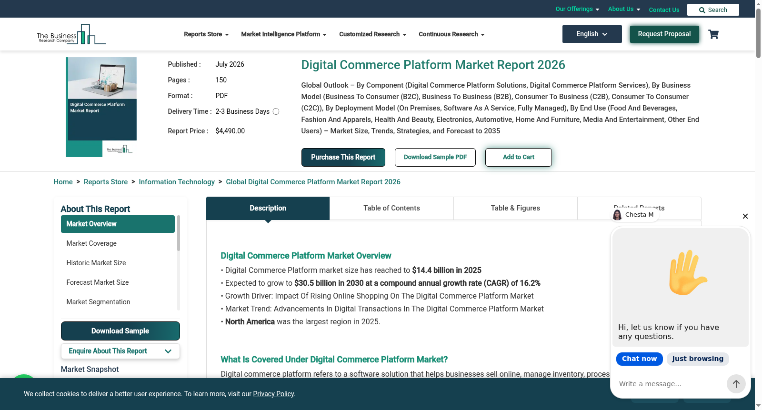This screenshot has width=762, height=410.
Task: Click the sidebar Download Sample button
Action: [120, 331]
